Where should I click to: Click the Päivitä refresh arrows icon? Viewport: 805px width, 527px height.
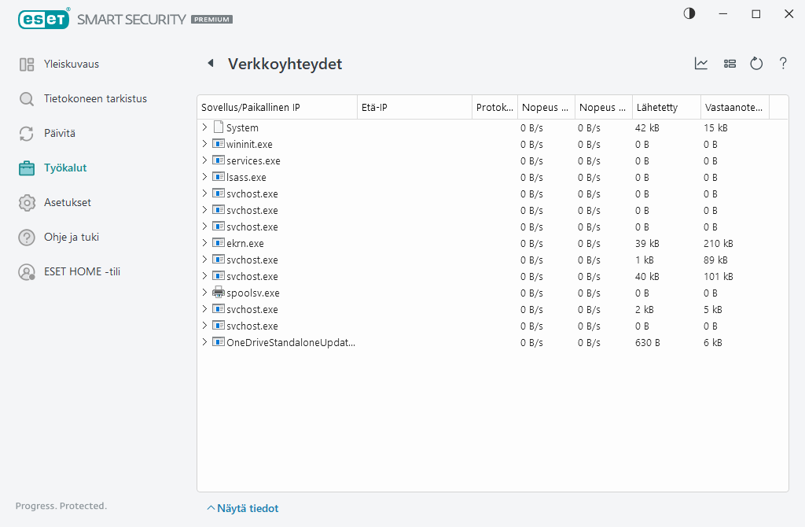(x=24, y=133)
